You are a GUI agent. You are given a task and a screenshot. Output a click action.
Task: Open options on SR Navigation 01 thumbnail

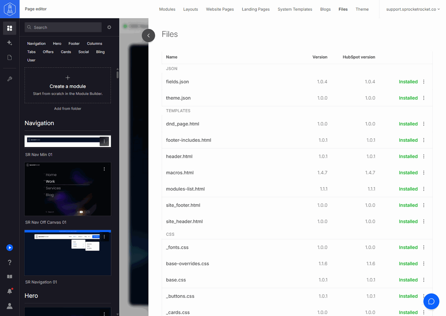coord(104,237)
